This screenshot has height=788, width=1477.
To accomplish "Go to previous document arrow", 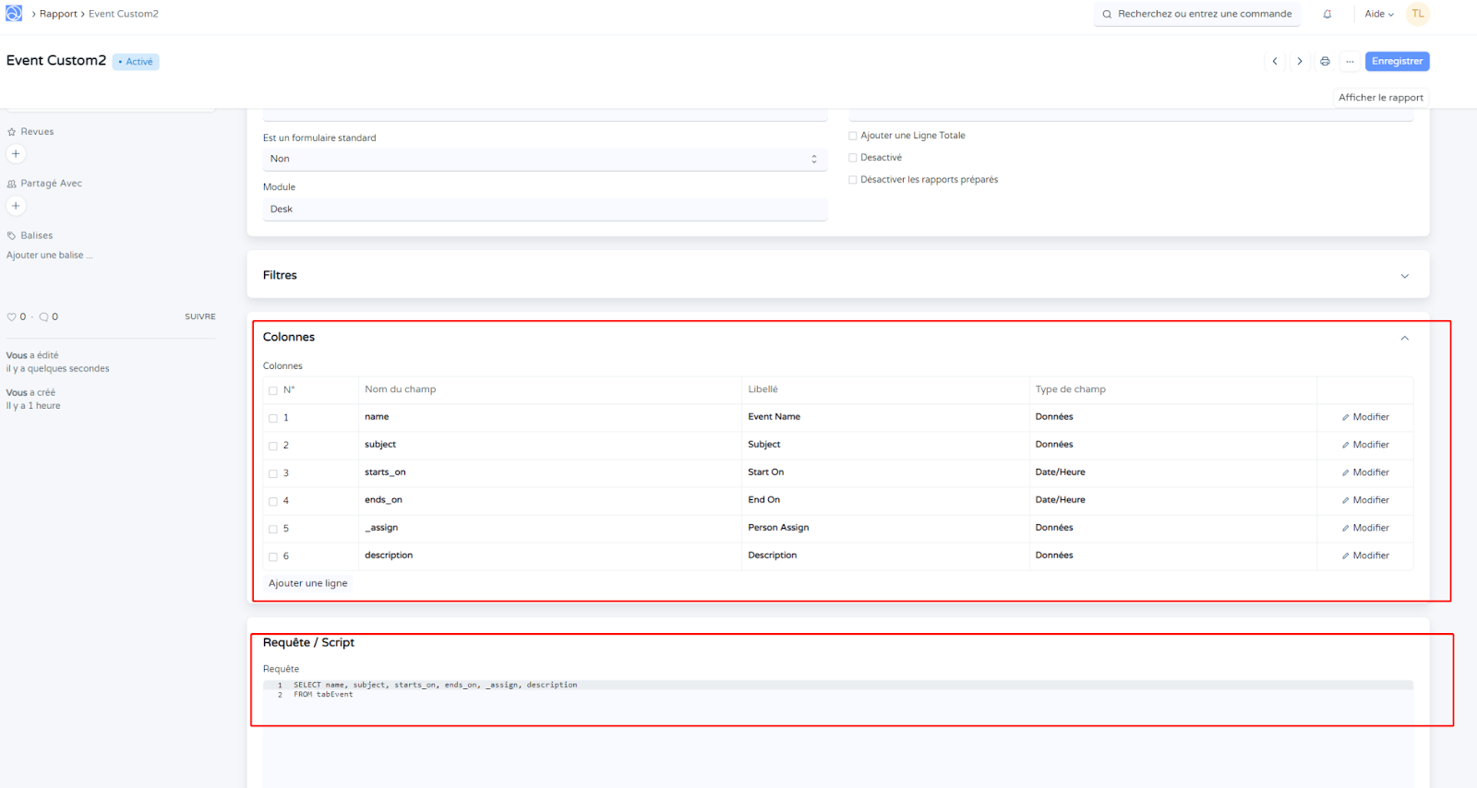I will (x=1275, y=61).
